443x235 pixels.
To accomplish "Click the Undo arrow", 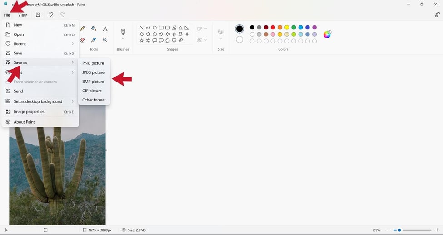I will point(51,14).
